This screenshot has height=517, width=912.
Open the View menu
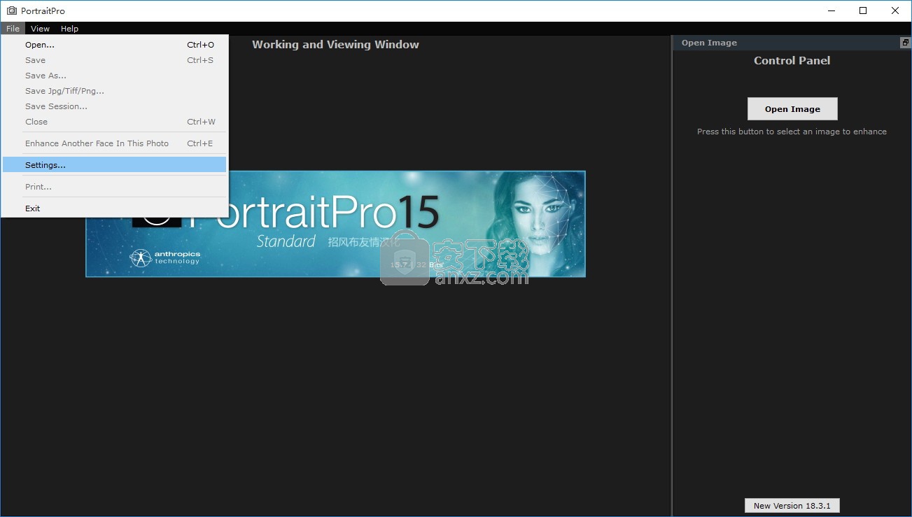click(x=40, y=29)
